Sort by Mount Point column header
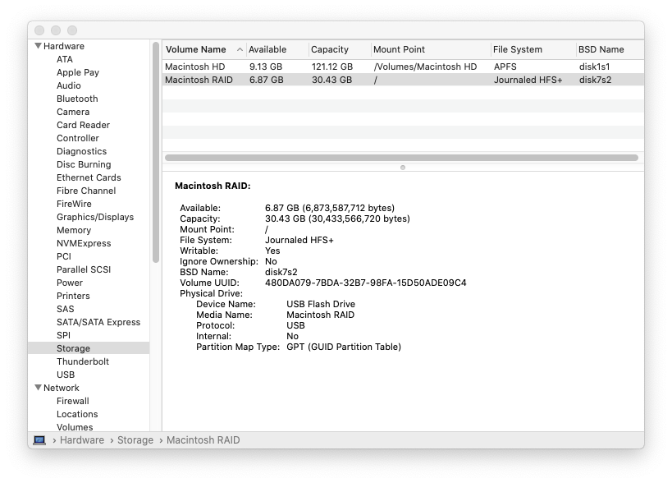 [399, 49]
